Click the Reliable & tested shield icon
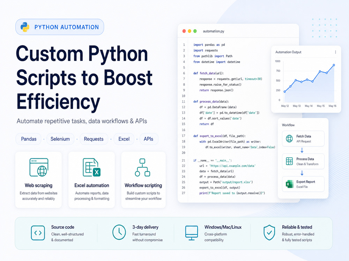This screenshot has height=261, width=349. (x=269, y=232)
